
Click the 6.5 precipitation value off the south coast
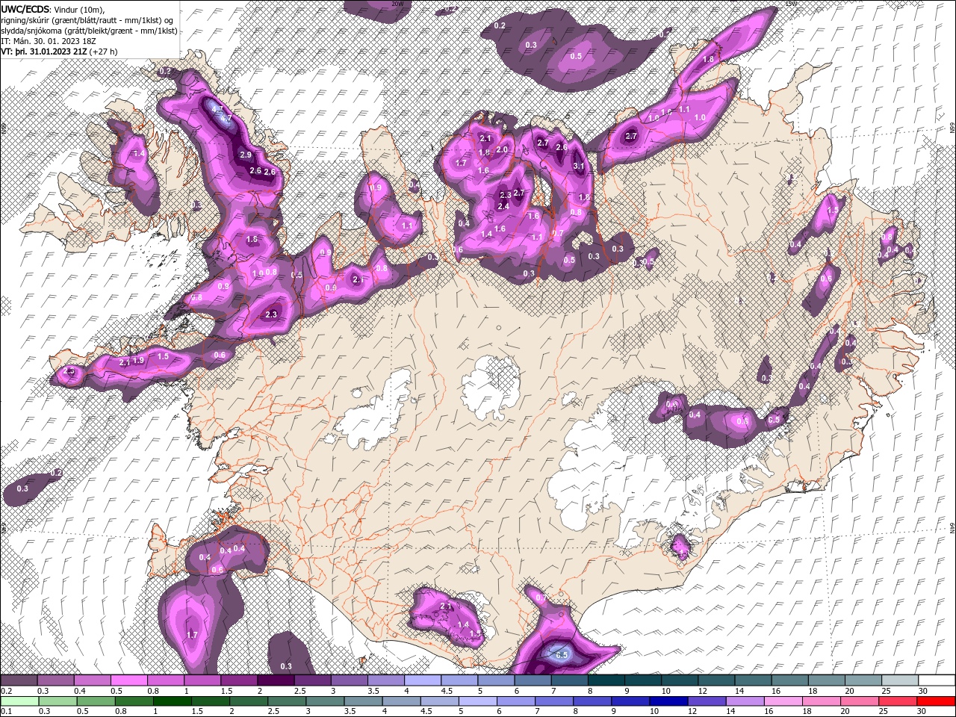pos(562,655)
